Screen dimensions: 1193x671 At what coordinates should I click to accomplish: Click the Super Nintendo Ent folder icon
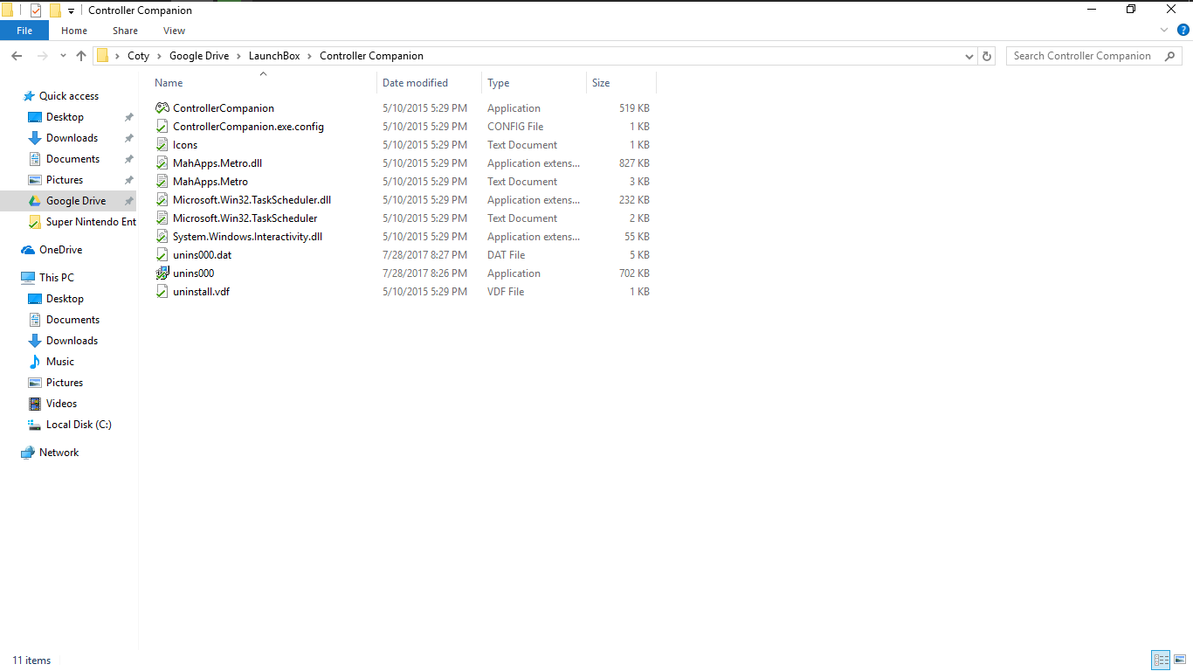coord(35,222)
